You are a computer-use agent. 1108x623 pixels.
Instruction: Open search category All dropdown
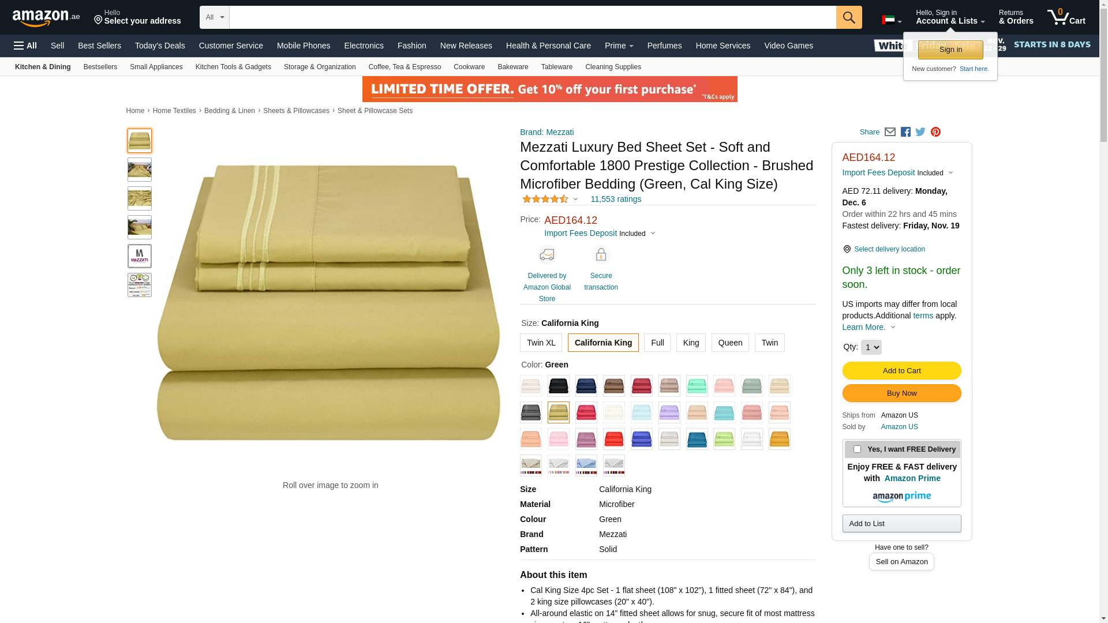(215, 17)
